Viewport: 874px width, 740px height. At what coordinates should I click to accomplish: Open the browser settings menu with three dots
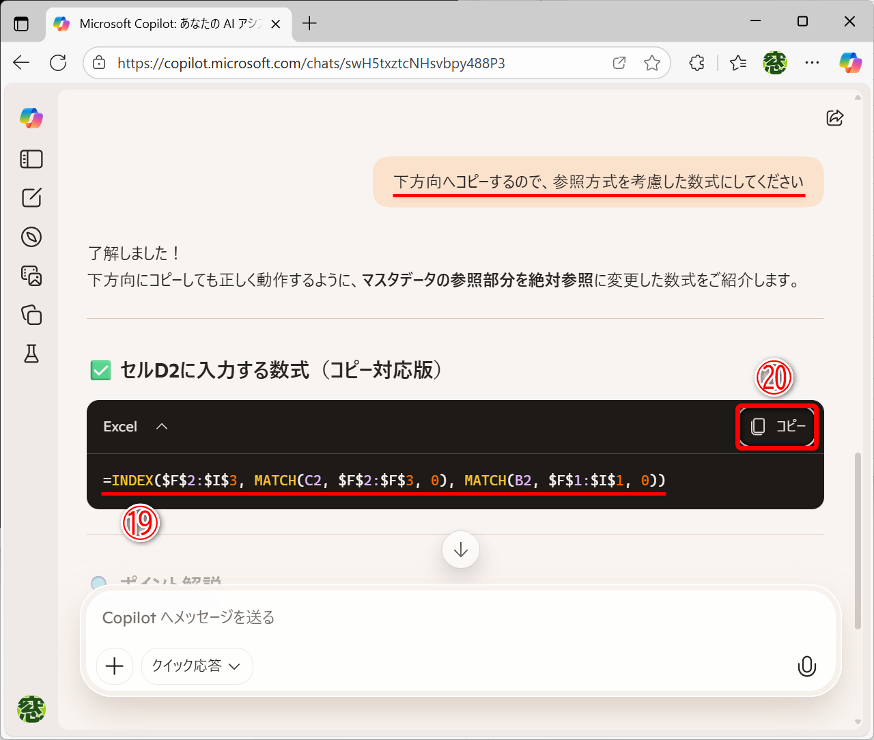click(x=811, y=62)
